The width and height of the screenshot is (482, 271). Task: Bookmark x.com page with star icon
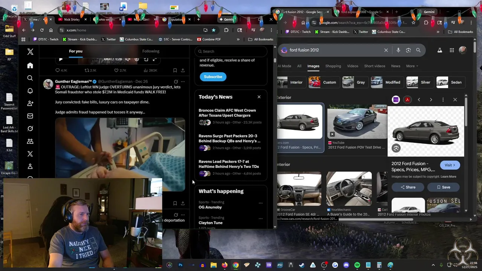(214, 30)
